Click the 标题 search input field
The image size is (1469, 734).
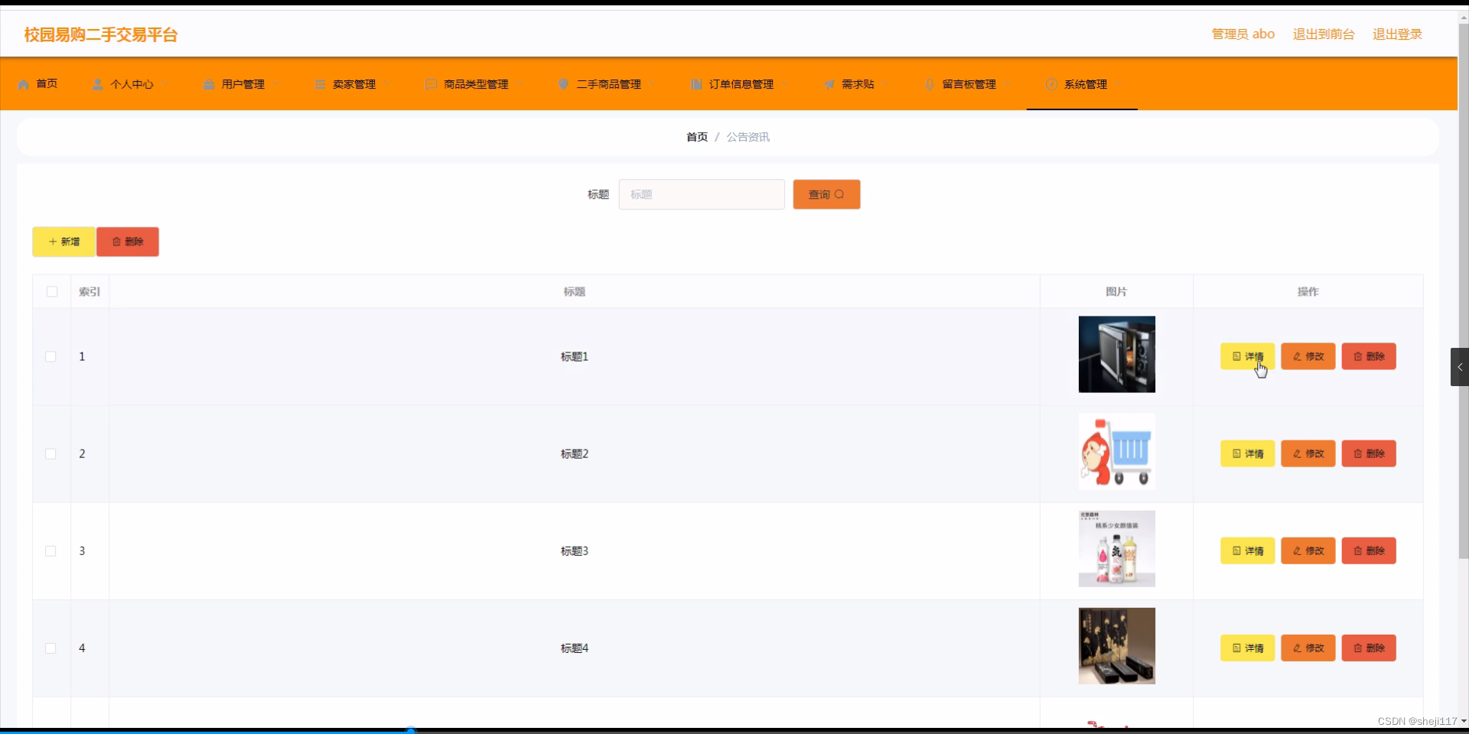702,194
